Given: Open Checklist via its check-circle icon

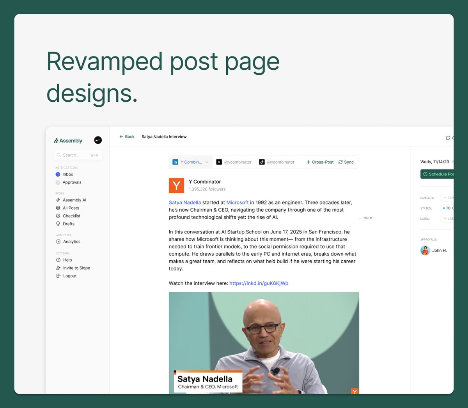Looking at the screenshot, I should coord(58,216).
